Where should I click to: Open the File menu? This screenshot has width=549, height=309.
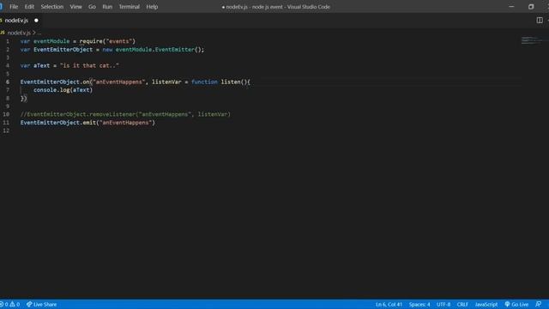14,7
